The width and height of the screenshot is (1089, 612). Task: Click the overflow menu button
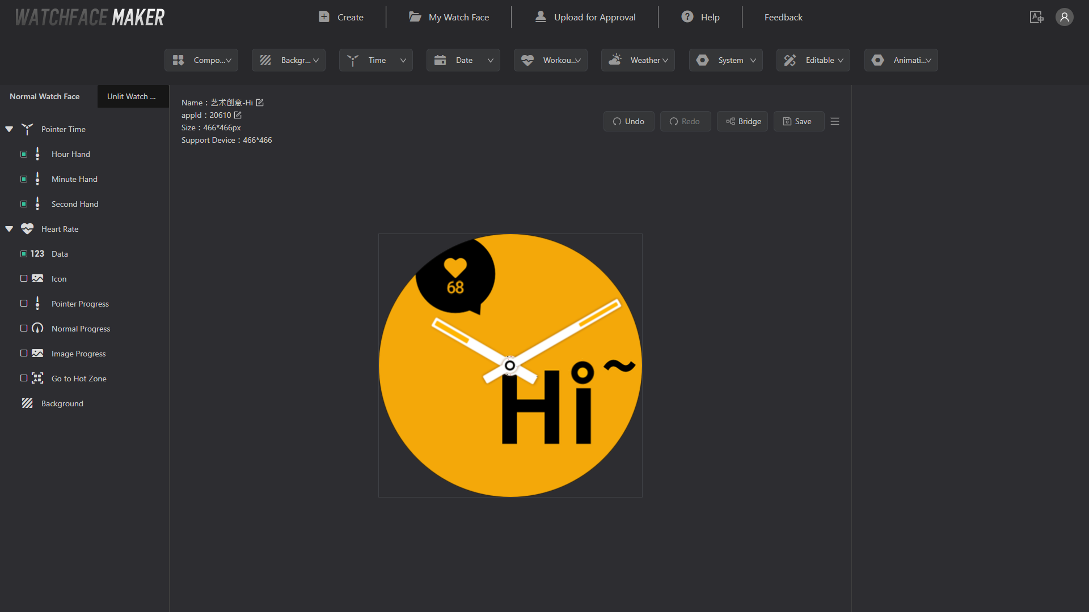[x=835, y=121]
